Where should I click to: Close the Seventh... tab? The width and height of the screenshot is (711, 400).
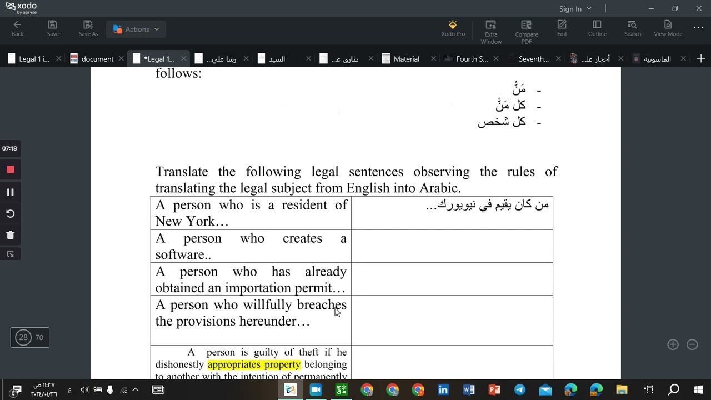tap(558, 59)
